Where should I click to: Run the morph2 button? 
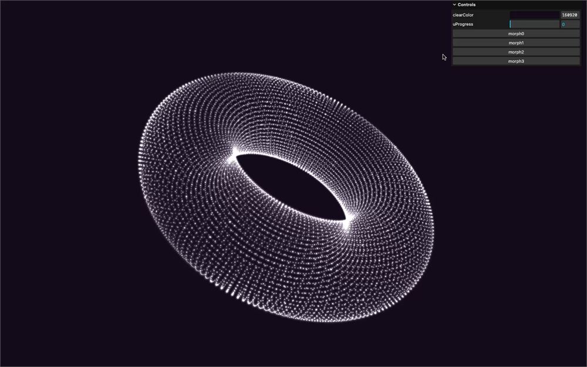[516, 52]
